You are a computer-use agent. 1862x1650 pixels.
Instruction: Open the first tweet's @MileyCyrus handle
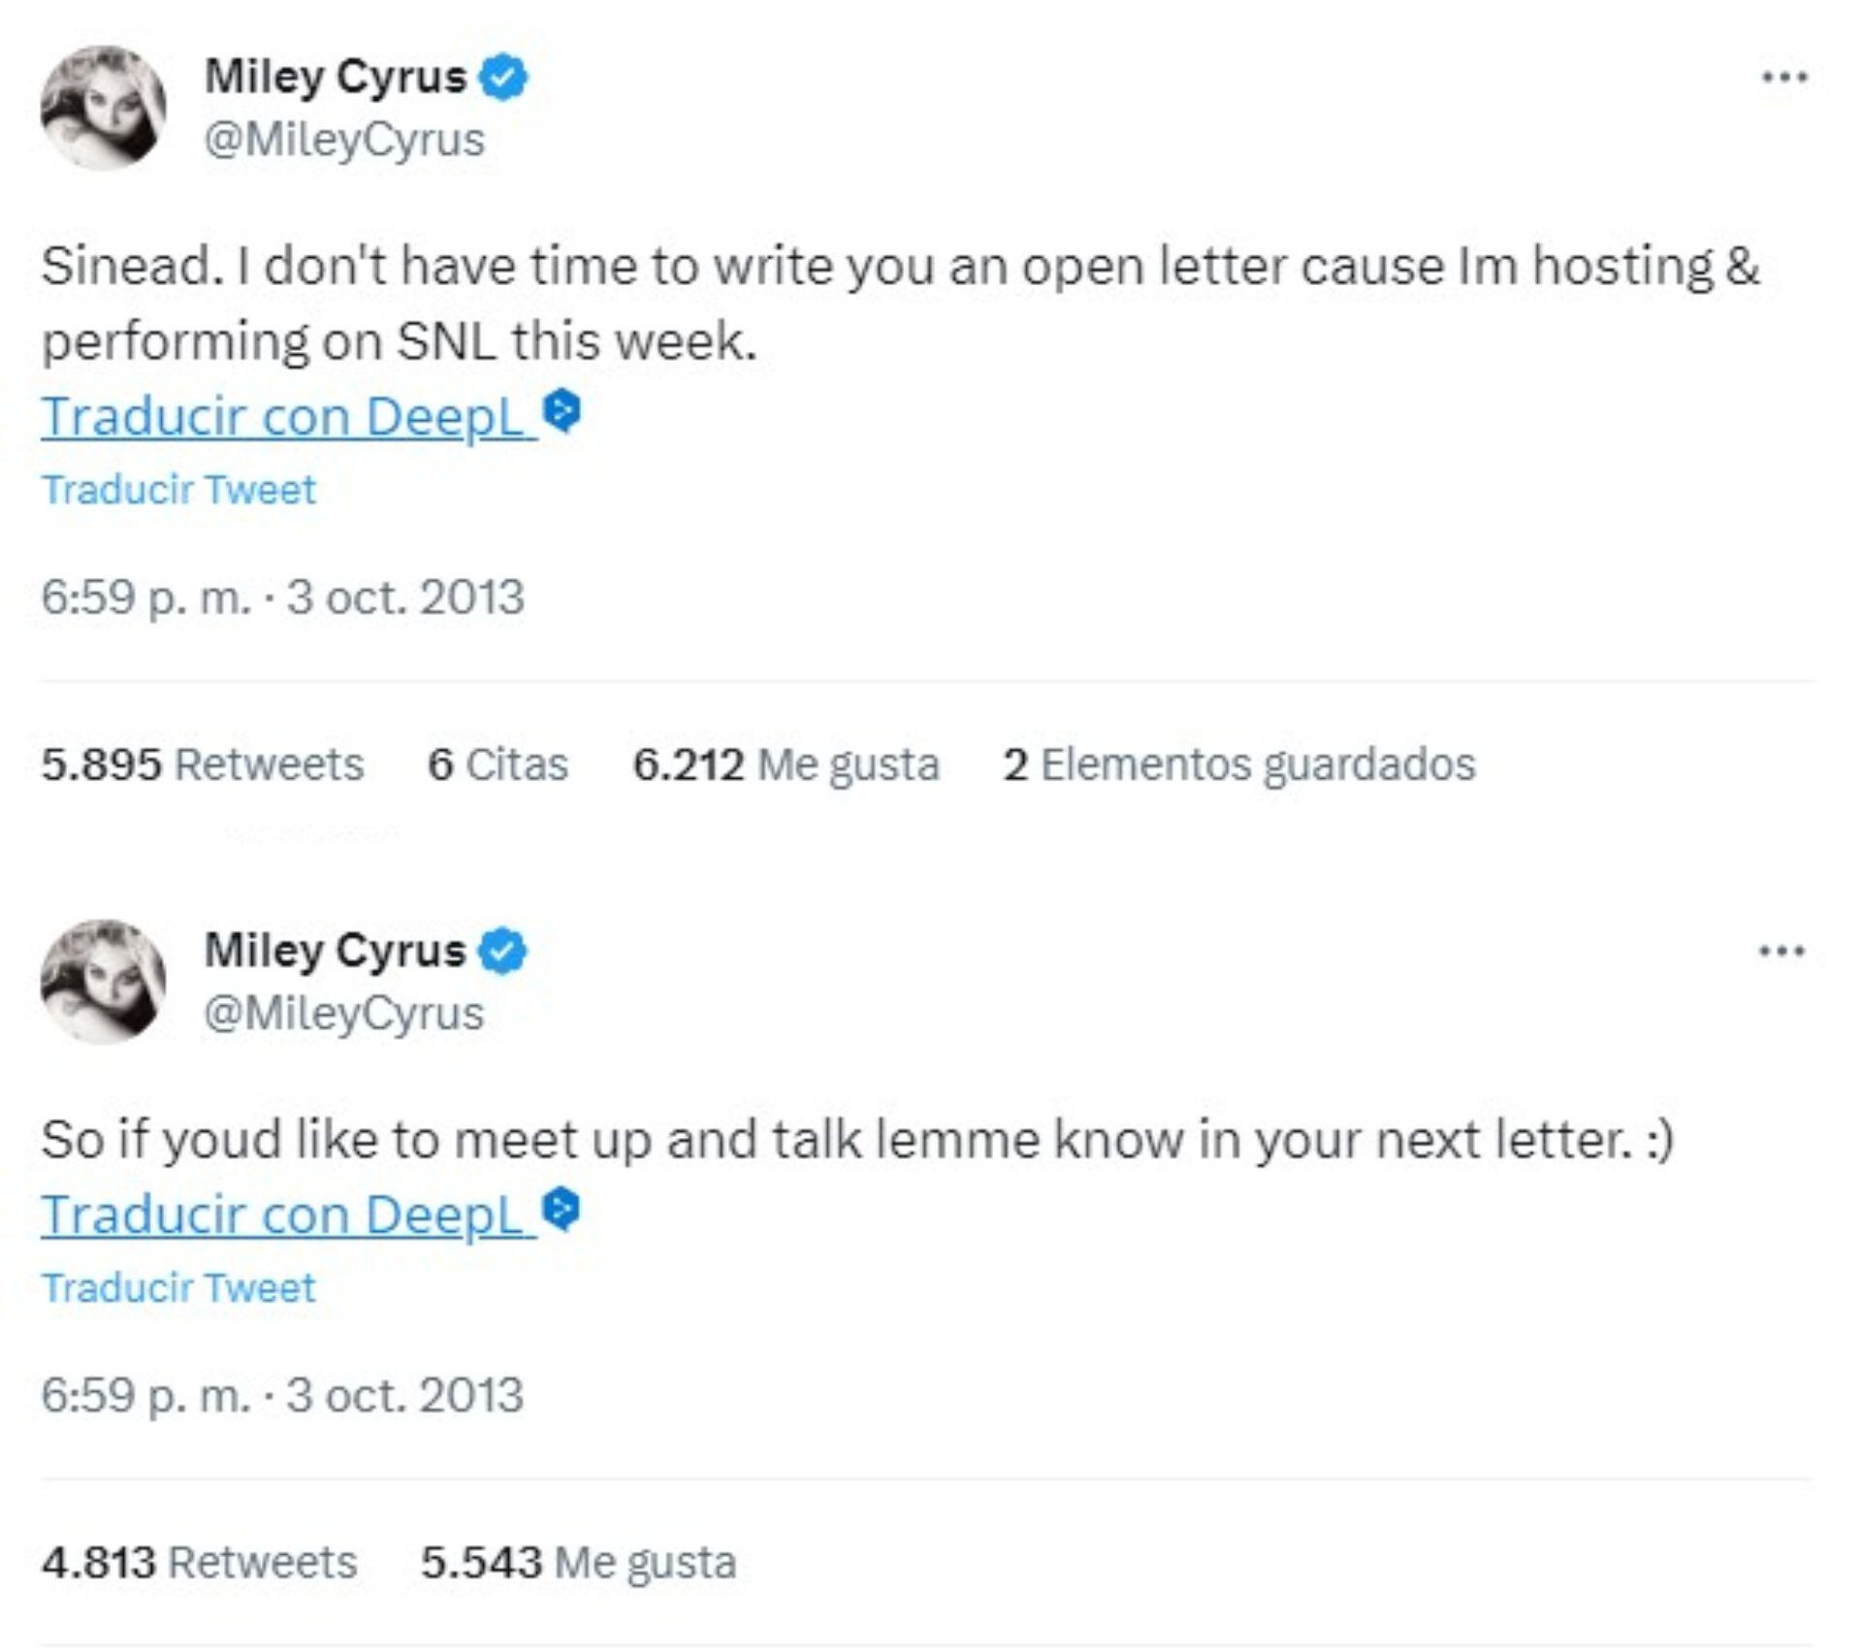point(344,140)
